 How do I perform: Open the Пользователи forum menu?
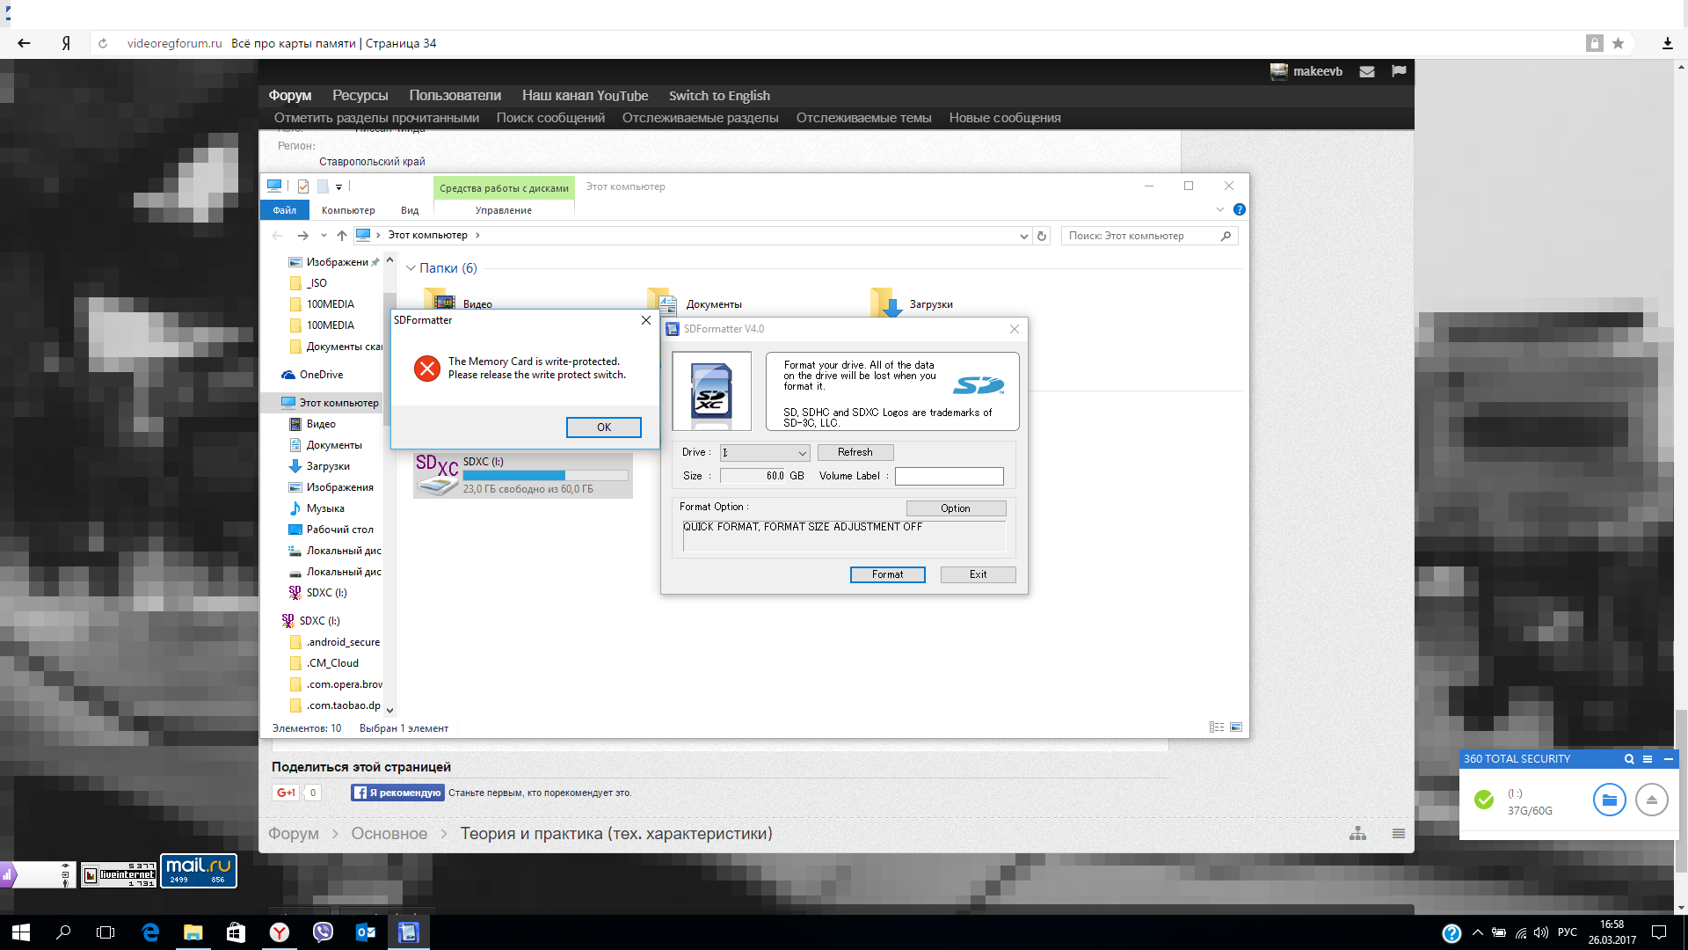pyautogui.click(x=455, y=96)
